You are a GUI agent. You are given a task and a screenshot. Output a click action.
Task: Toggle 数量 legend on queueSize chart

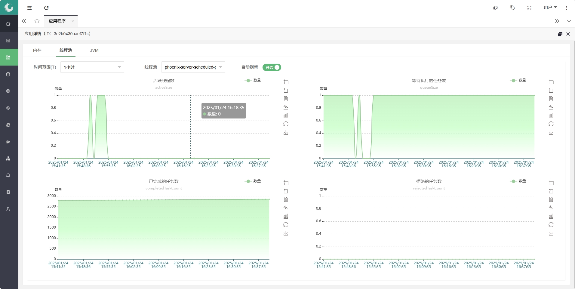[x=518, y=80]
